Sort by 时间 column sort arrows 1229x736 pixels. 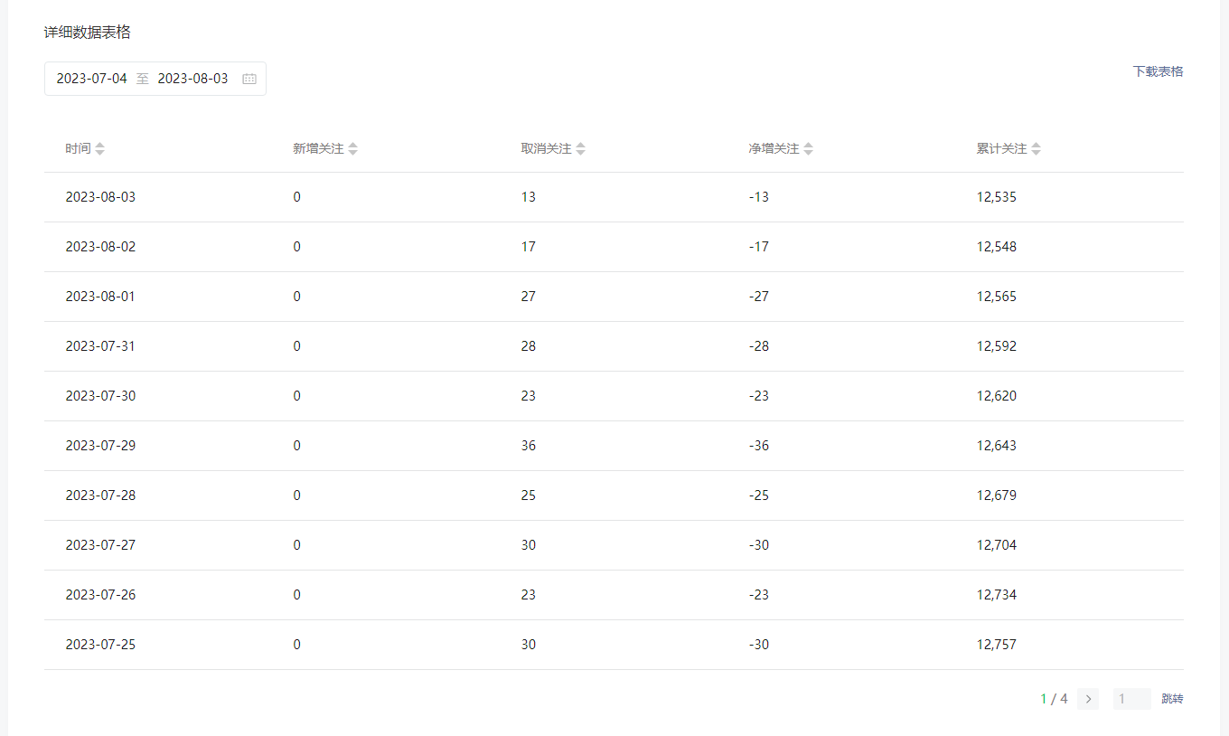click(100, 149)
